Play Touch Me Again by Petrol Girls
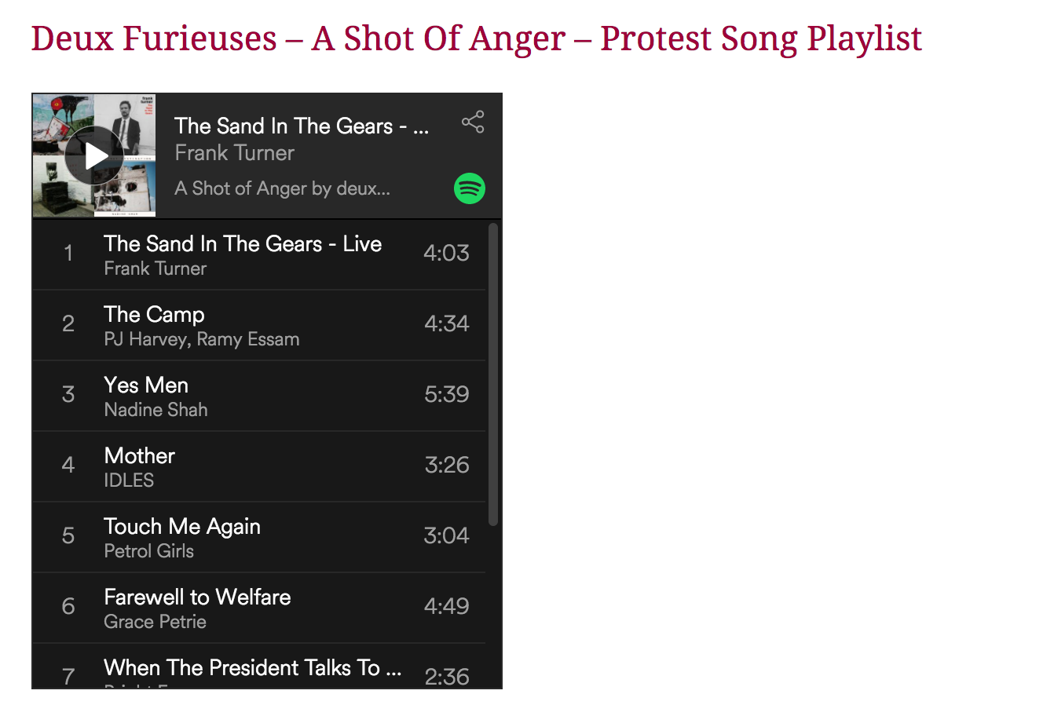Screen dimensions: 1054x716 coord(182,527)
